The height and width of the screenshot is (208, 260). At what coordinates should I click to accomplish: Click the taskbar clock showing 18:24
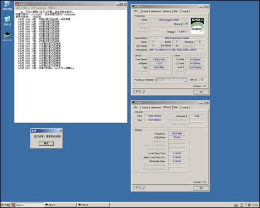point(255,205)
